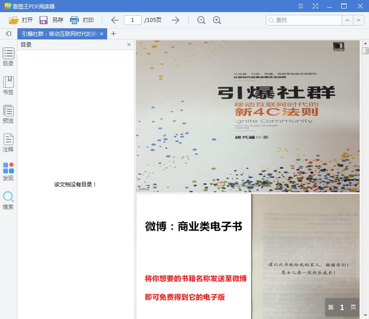
Task: Open the title bar hamburger menu
Action: pos(301,6)
